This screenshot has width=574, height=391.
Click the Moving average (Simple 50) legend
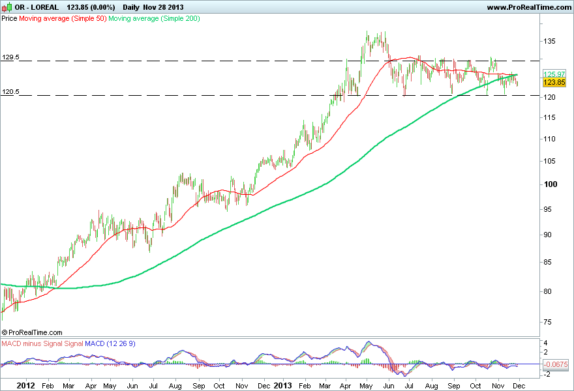63,18
